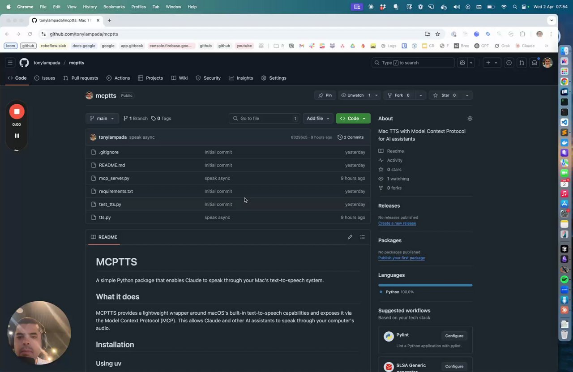Open pull requests shortcut icon in header
The width and height of the screenshot is (573, 372).
(x=522, y=63)
